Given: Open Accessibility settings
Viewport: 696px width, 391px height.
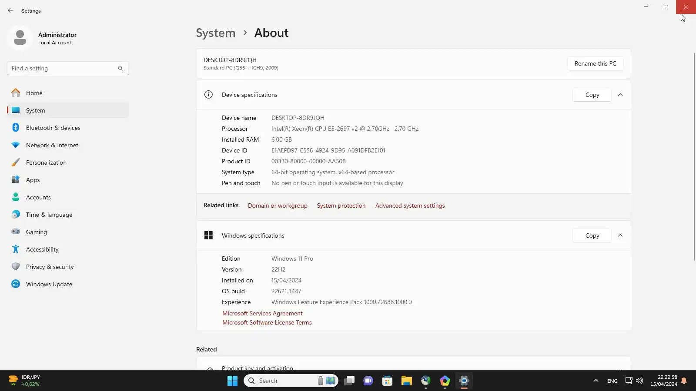Looking at the screenshot, I should click(68, 249).
